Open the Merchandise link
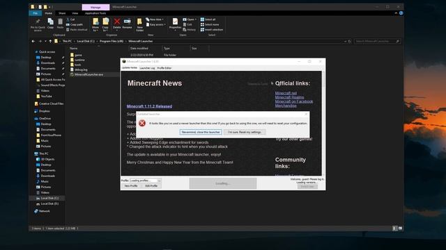446x250 pixels. coord(286,106)
